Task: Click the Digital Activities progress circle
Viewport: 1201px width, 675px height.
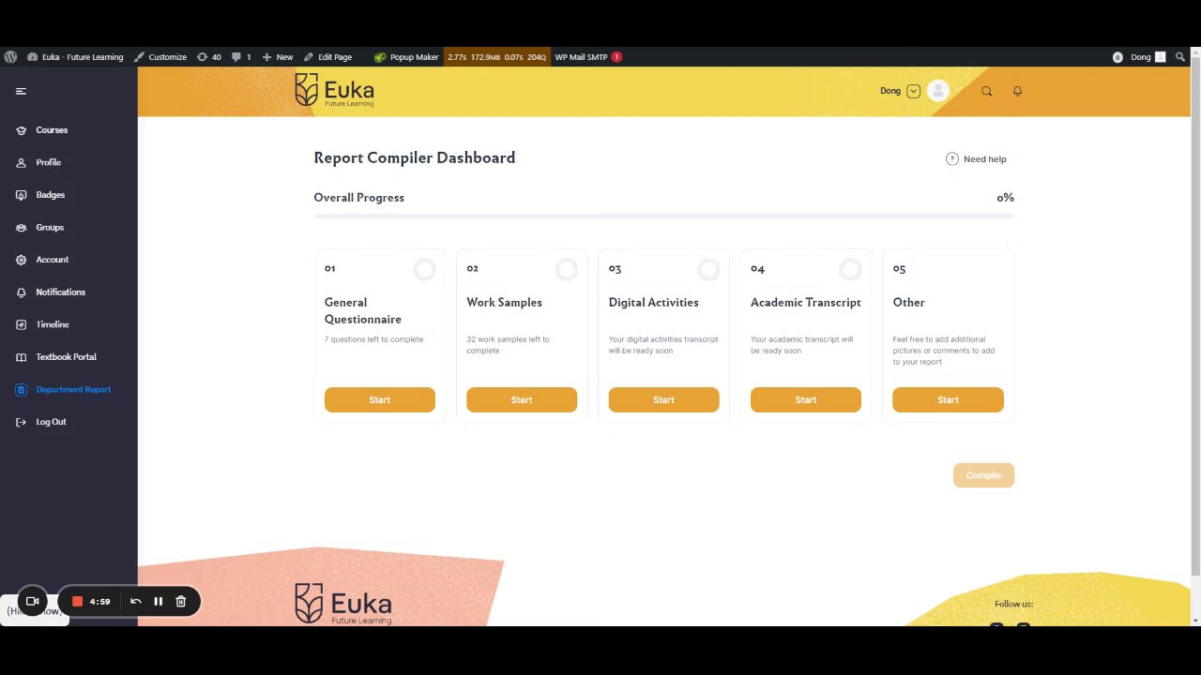Action: pos(708,270)
